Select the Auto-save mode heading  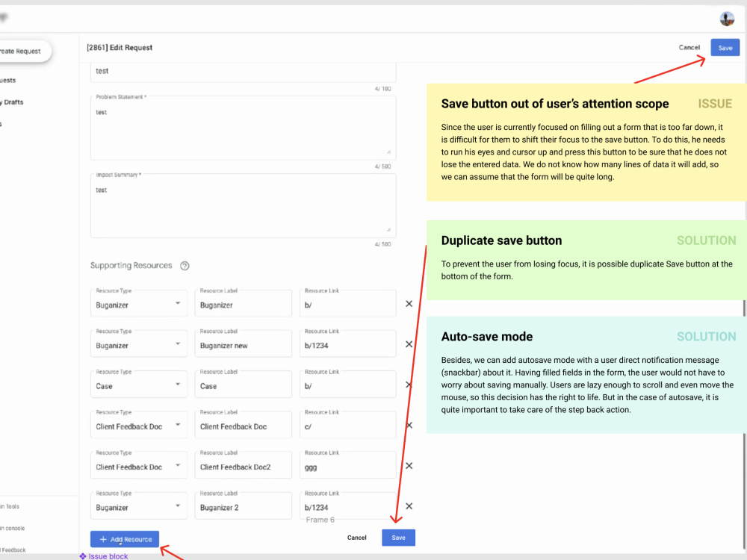[487, 337]
